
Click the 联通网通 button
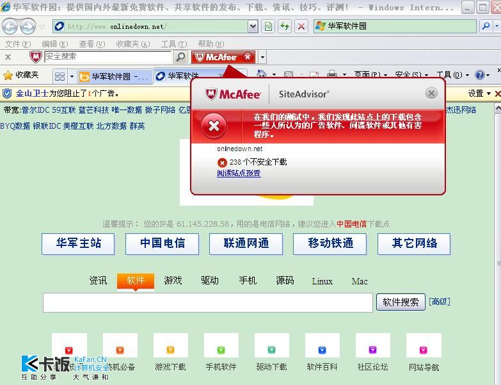246,243
